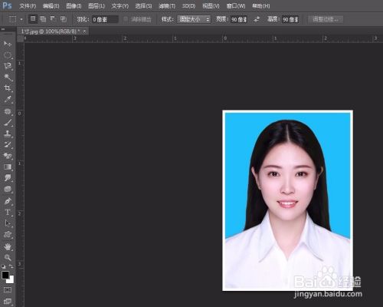Open the marquee tool preset picker arrow
The width and height of the screenshot is (383, 307).
point(21,19)
